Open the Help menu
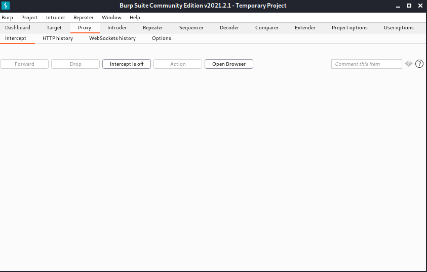 click(x=135, y=18)
